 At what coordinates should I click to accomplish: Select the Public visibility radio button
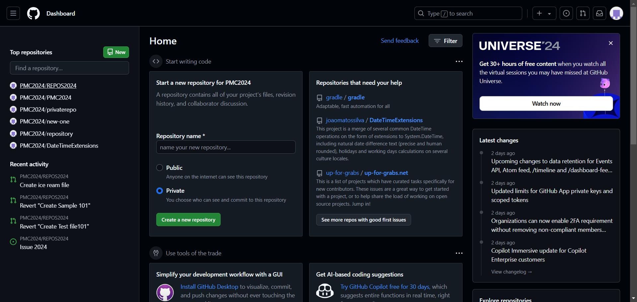[160, 168]
